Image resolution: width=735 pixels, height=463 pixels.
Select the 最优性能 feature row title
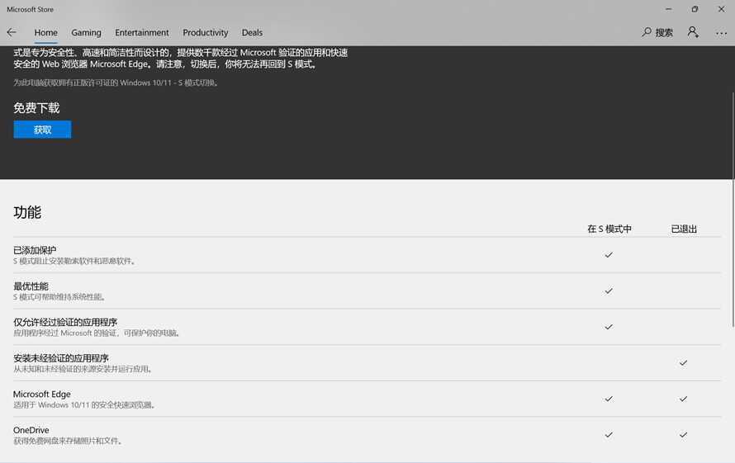coord(31,286)
